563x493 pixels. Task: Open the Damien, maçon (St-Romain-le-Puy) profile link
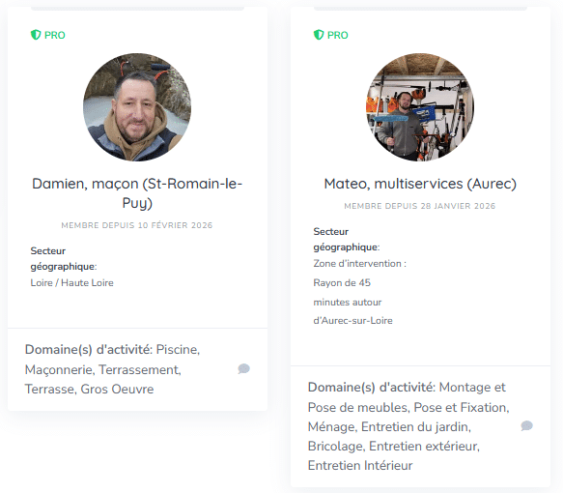pyautogui.click(x=137, y=193)
